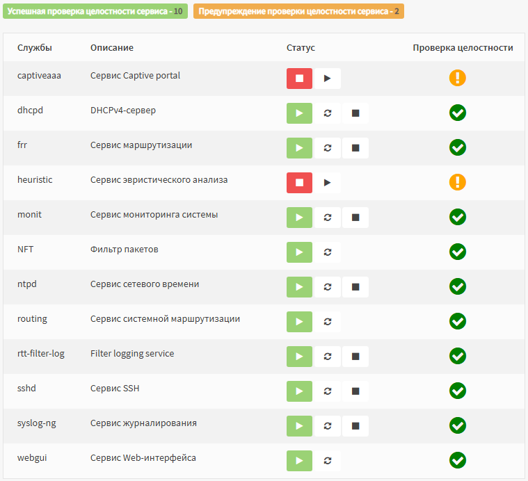Stop the syslog-ng logging service

pyautogui.click(x=355, y=426)
